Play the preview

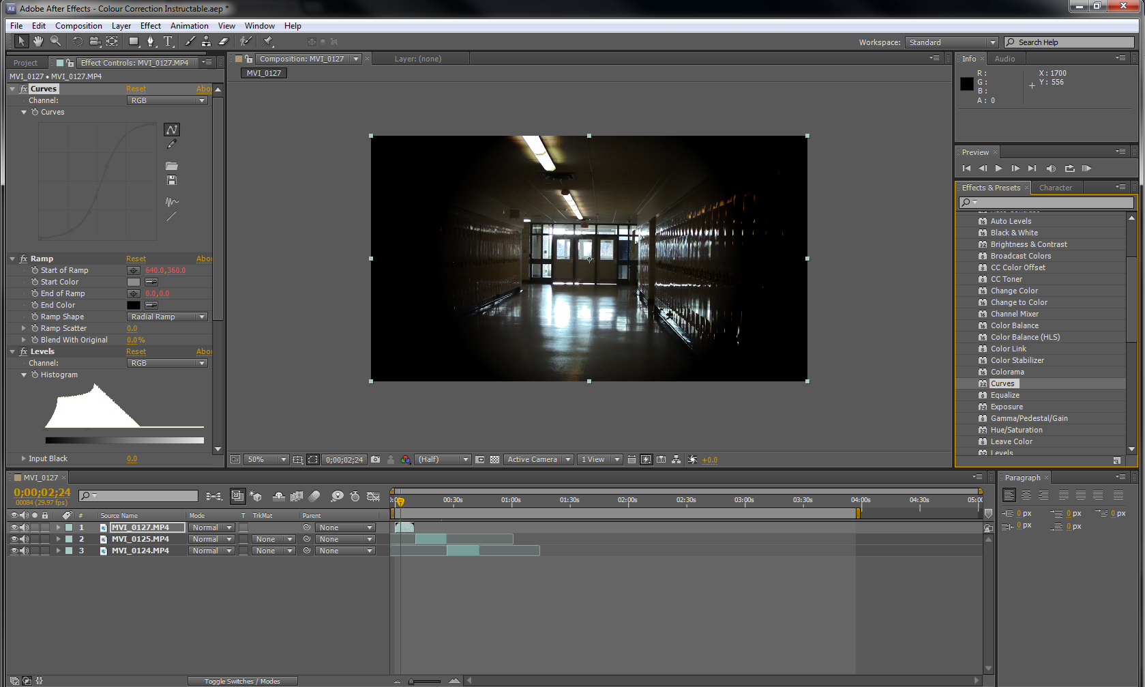click(999, 169)
